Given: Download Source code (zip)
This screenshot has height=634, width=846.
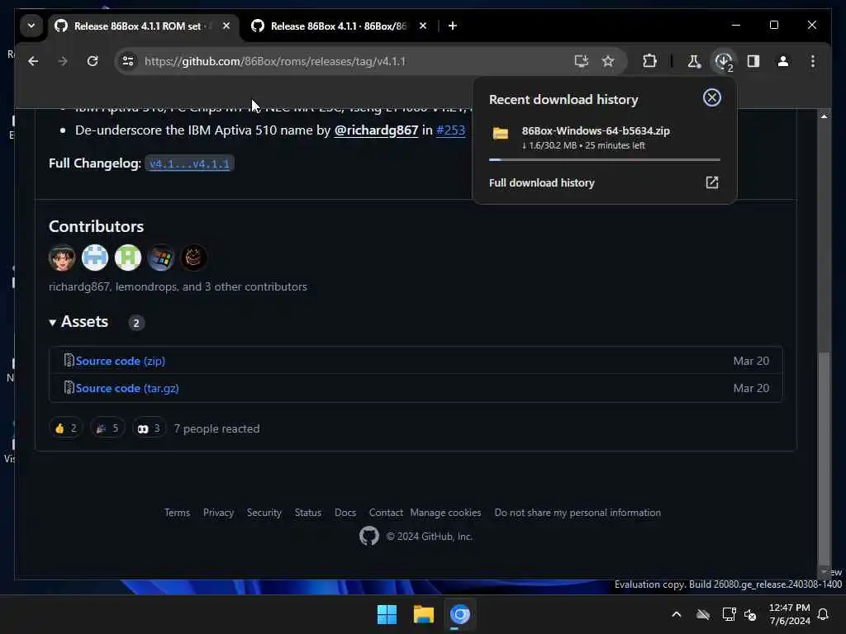Looking at the screenshot, I should (x=120, y=361).
